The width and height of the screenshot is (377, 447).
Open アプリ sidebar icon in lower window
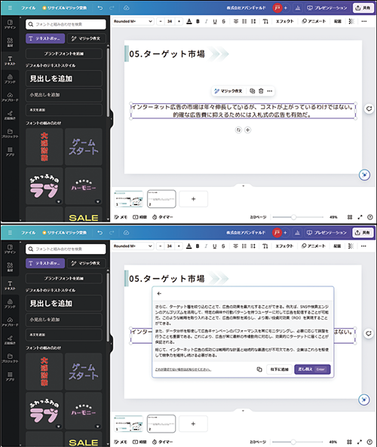[x=10, y=376]
